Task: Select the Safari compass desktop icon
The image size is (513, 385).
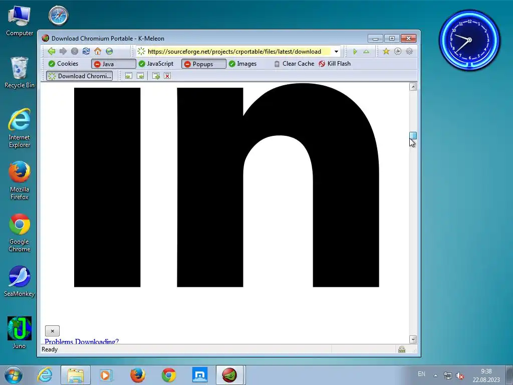Action: coord(58,16)
